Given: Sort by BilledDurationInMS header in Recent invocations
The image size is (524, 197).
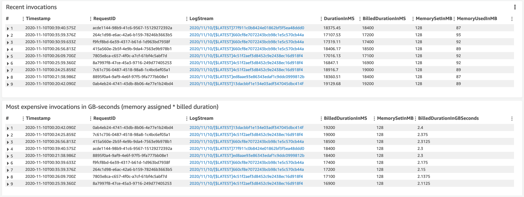Looking at the screenshot, I should pyautogui.click(x=384, y=19).
